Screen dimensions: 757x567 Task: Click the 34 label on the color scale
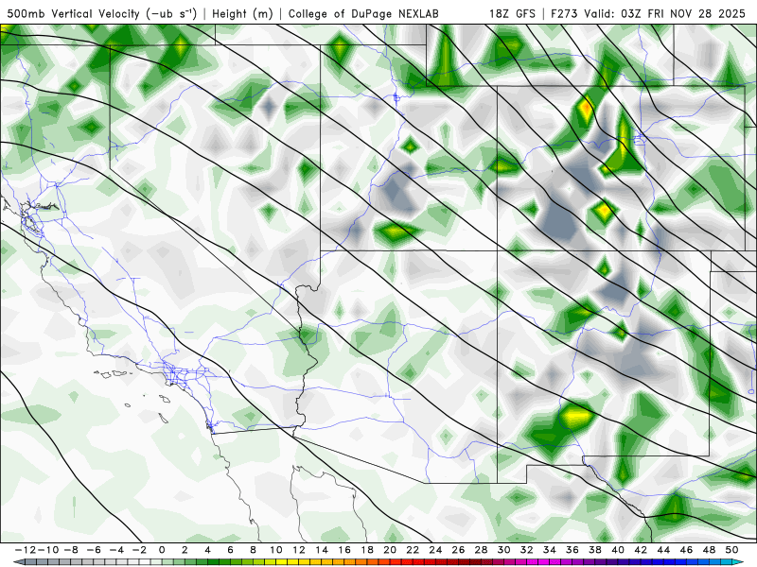(550, 550)
